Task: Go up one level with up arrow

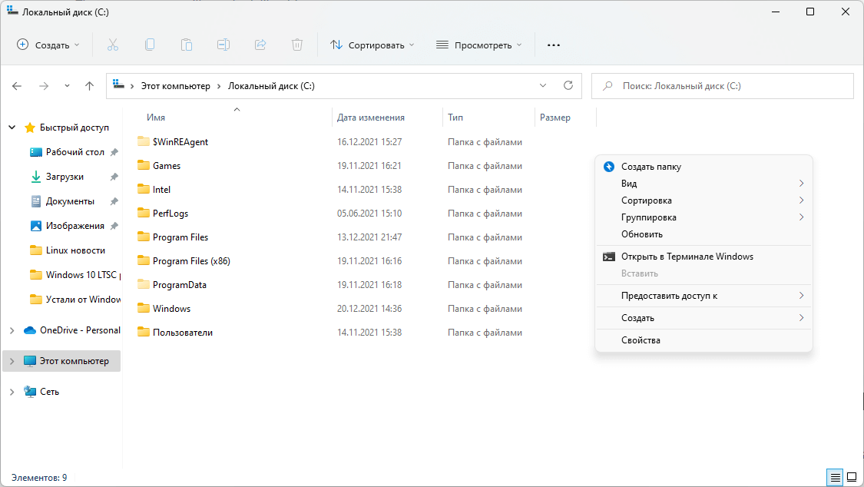Action: point(89,86)
